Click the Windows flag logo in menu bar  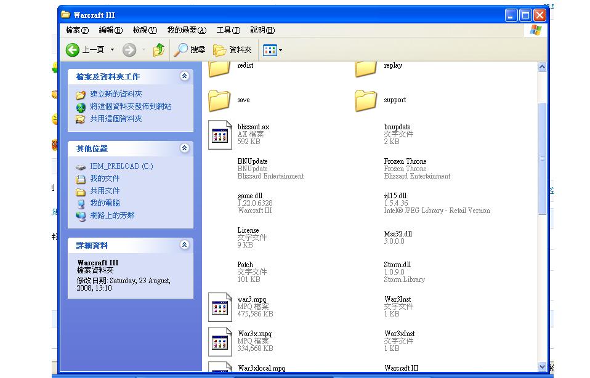click(535, 30)
